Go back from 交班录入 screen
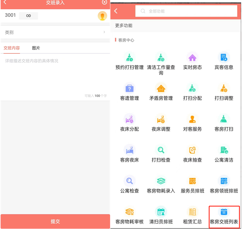The width and height of the screenshot is (242, 229). (5, 2)
